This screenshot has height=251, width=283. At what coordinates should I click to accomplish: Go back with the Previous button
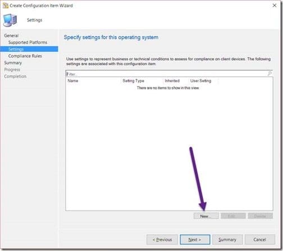click(x=162, y=240)
